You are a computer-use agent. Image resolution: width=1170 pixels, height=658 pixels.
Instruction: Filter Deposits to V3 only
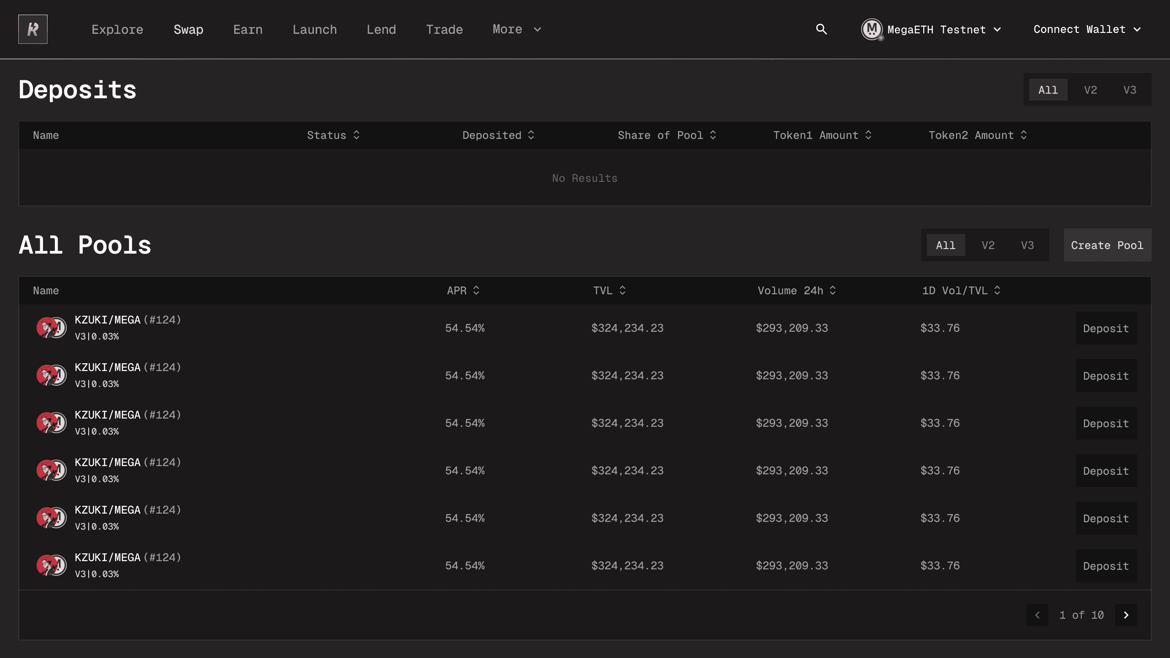[x=1129, y=90]
